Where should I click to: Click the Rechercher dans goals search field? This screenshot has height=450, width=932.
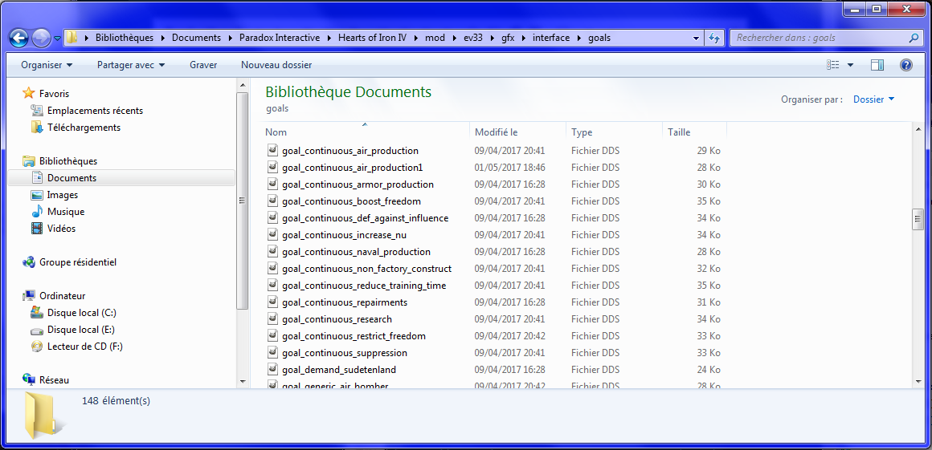[x=818, y=38]
